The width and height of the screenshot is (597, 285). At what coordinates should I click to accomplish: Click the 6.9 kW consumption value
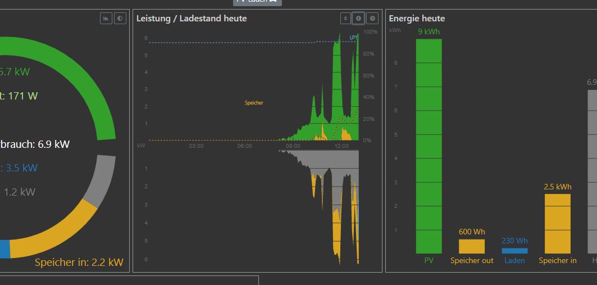(x=54, y=144)
